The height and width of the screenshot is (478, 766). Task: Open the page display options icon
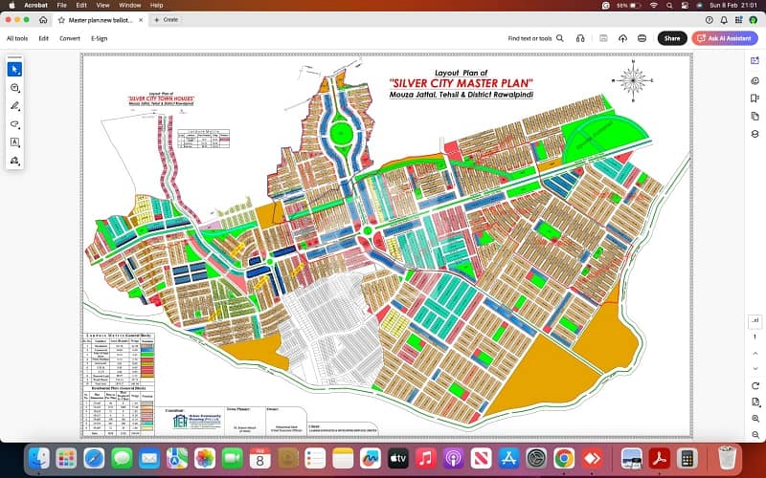tap(755, 402)
